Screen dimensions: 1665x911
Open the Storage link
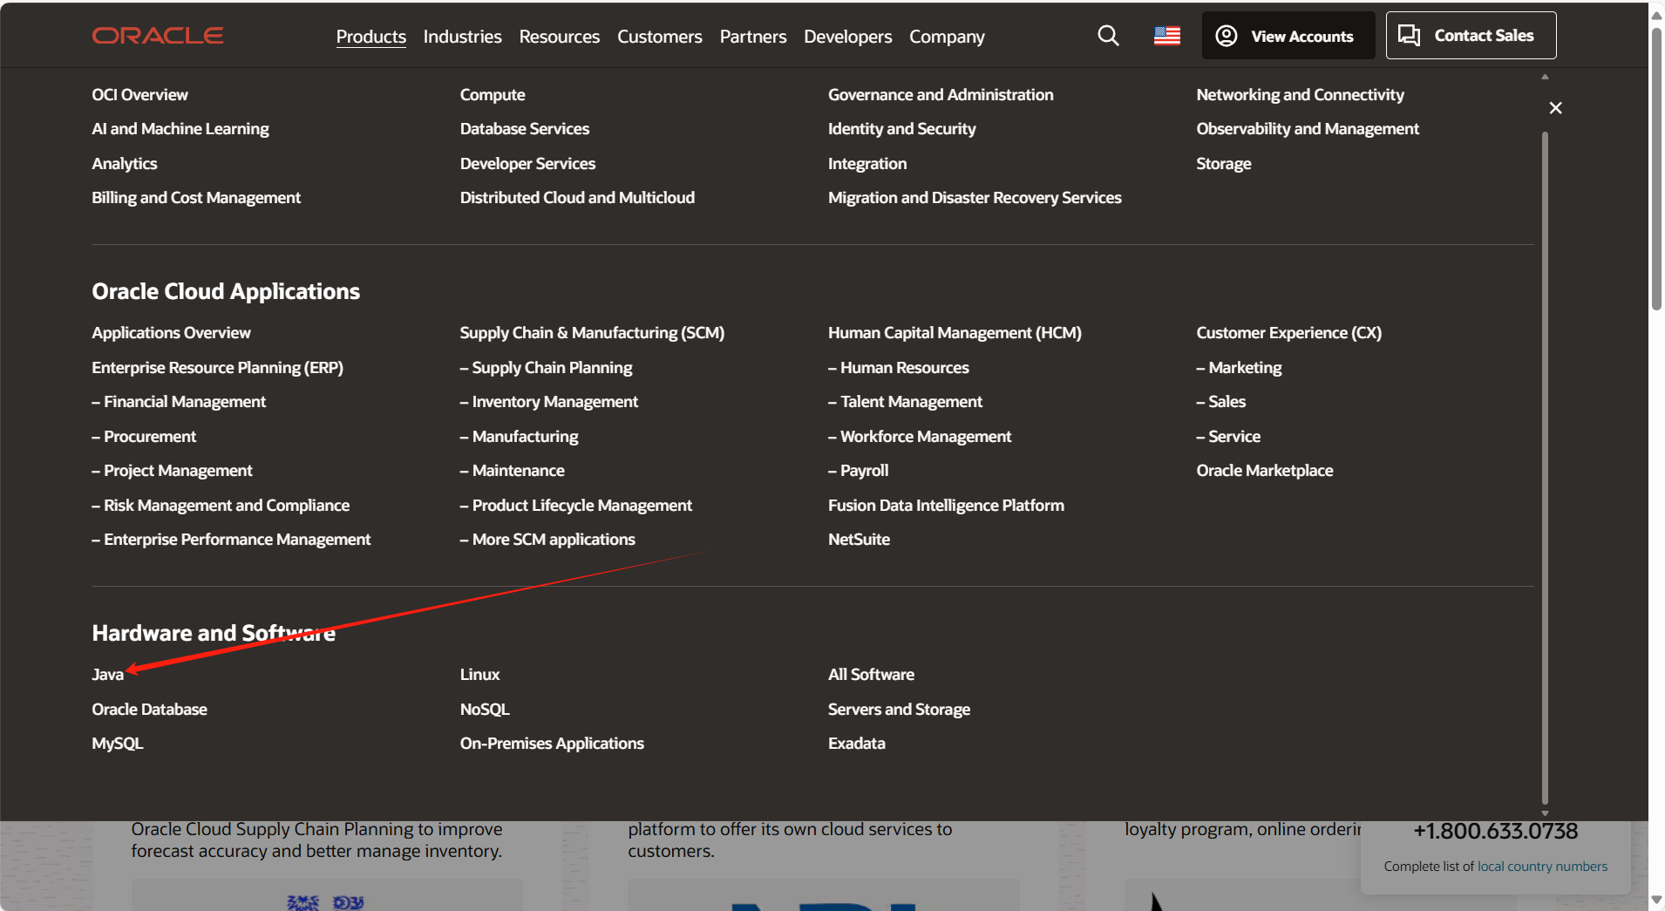[1224, 164]
